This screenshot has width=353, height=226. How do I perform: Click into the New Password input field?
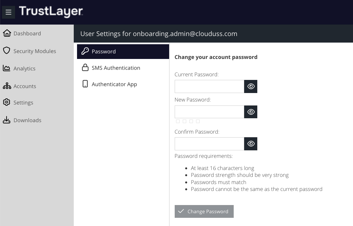(x=209, y=112)
